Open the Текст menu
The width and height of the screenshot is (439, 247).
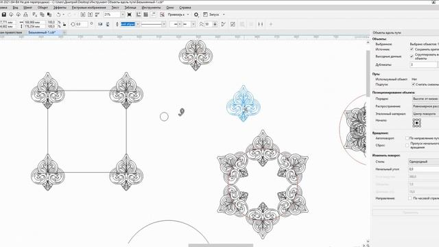coord(115,8)
